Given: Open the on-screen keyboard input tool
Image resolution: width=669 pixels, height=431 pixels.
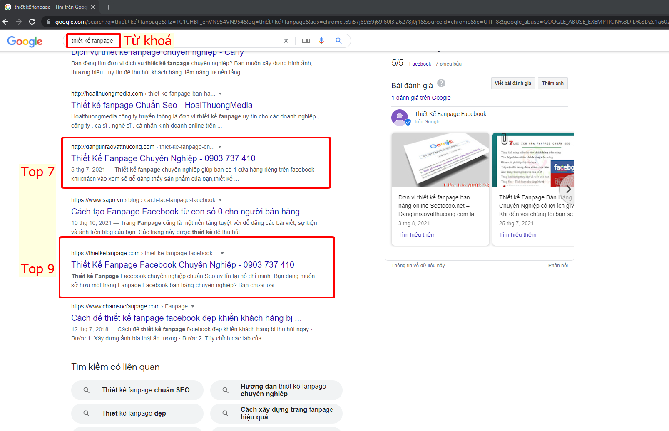Looking at the screenshot, I should [x=306, y=41].
